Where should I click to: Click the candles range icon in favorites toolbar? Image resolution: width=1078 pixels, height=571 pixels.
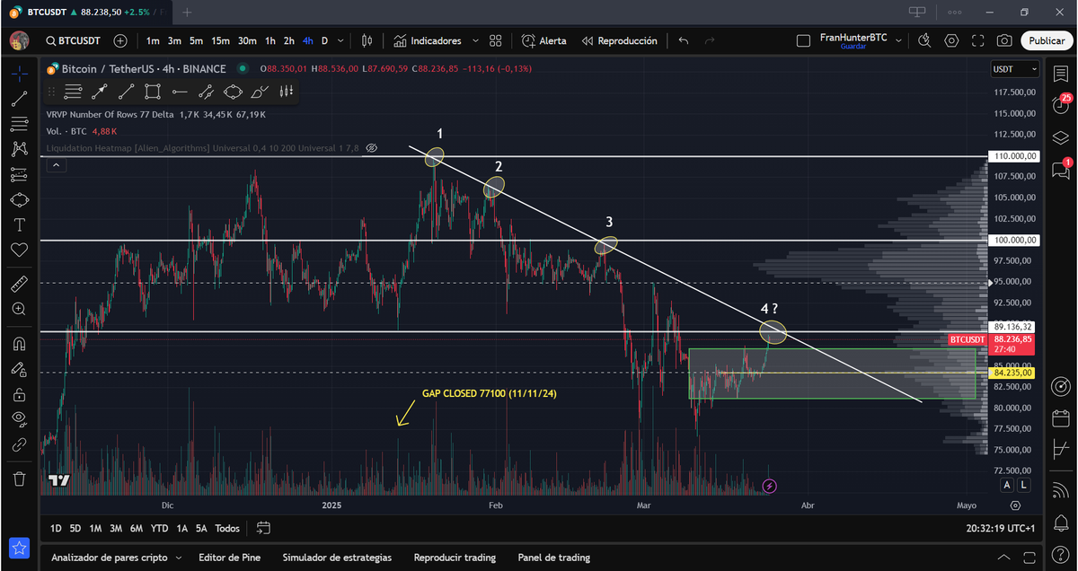pos(287,91)
